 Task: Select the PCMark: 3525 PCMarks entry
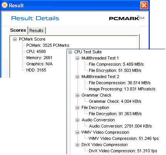click(x=48, y=45)
